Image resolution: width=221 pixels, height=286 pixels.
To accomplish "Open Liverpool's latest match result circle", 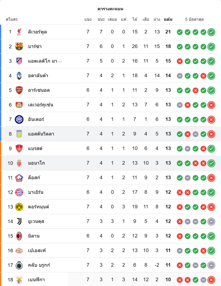I will point(211,32).
